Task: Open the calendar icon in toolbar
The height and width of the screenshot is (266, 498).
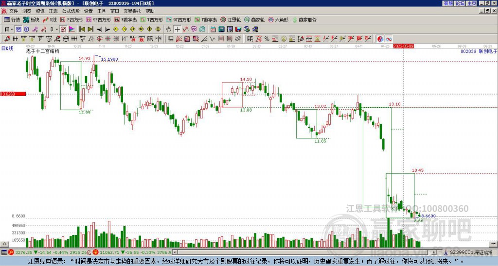Action: [213, 30]
